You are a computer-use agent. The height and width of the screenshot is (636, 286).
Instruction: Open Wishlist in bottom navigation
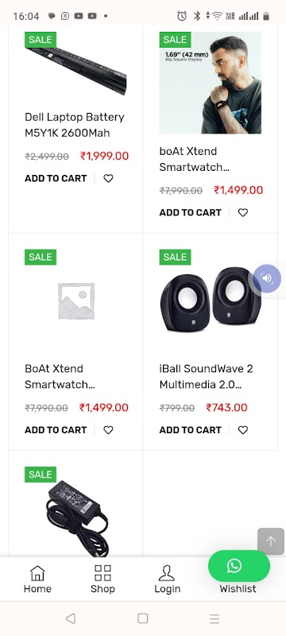[238, 588]
